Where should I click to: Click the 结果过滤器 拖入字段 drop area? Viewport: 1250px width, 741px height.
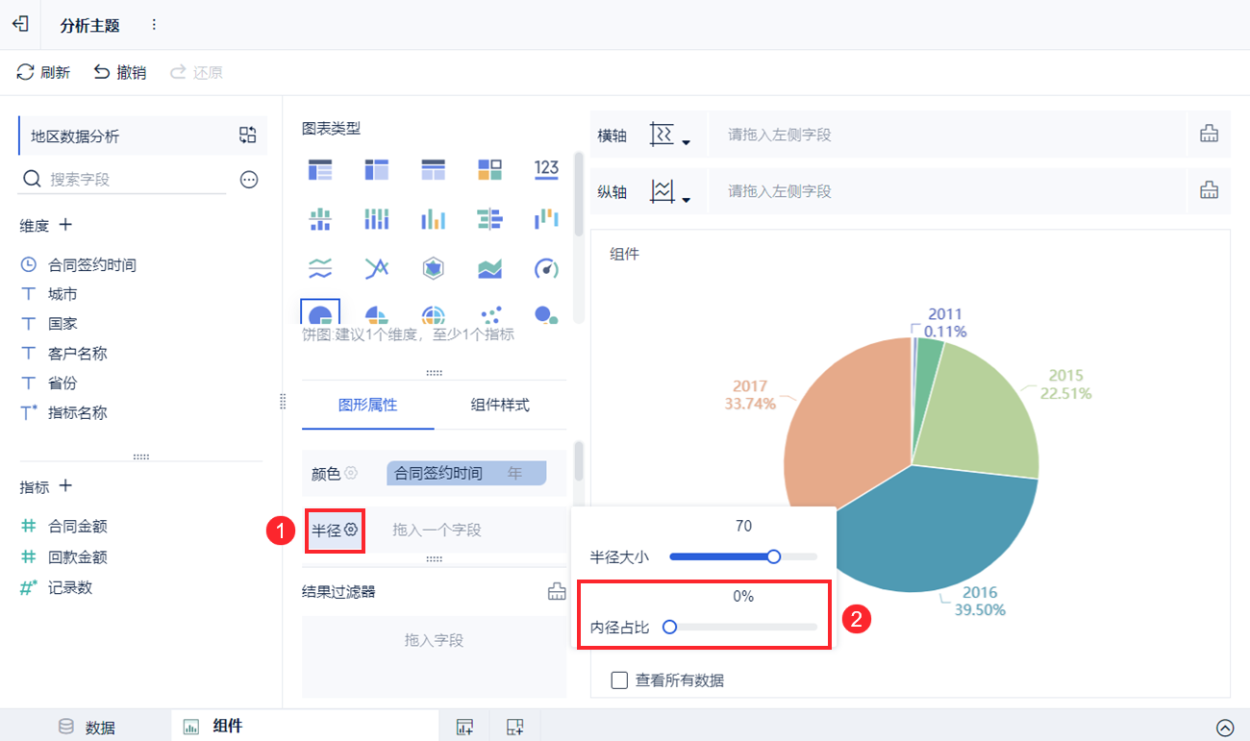tap(434, 656)
